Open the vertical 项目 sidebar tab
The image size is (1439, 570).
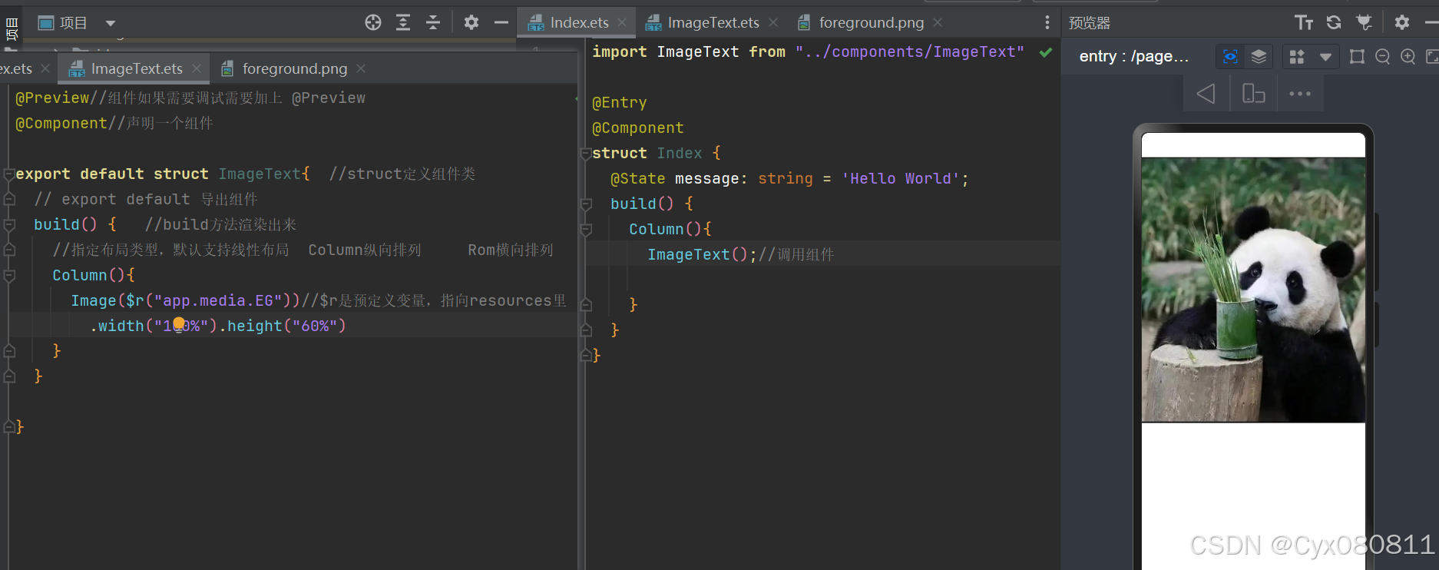tap(12, 30)
